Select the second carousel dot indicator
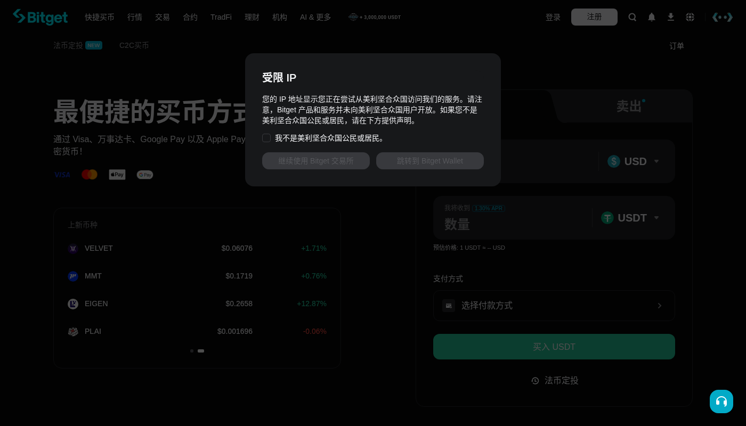746x426 pixels. [201, 351]
